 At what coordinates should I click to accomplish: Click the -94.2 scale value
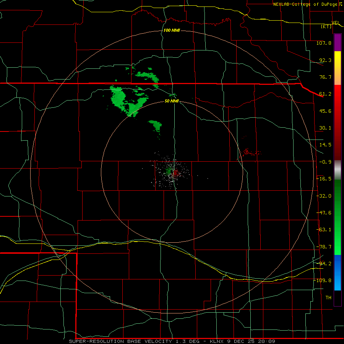324,264
